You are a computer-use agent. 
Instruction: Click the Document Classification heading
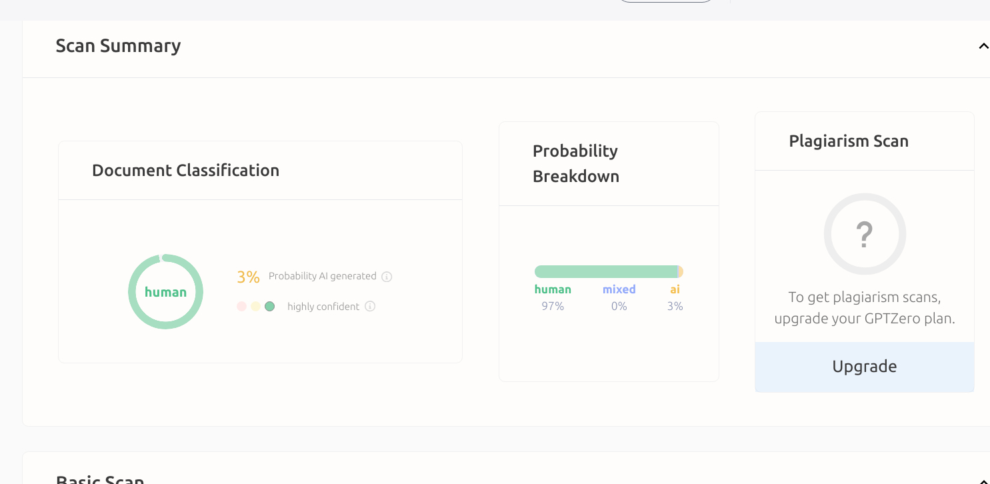pos(185,171)
